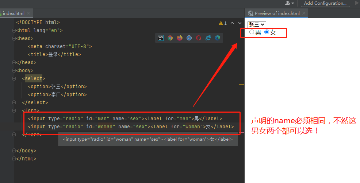
Task: Click the <title>登录</title> line
Action: [54, 54]
